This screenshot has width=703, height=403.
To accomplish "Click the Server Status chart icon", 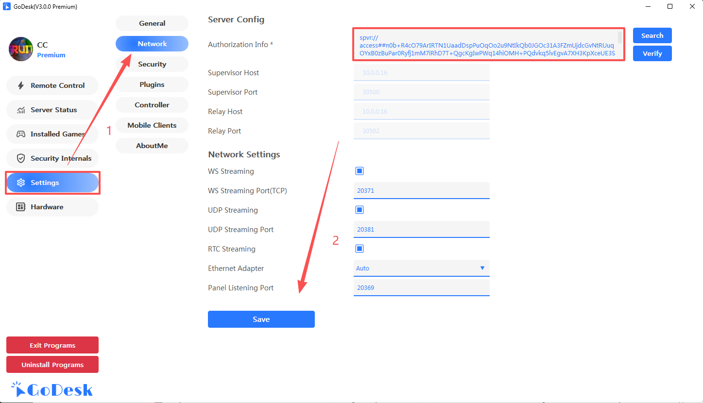I will [21, 110].
